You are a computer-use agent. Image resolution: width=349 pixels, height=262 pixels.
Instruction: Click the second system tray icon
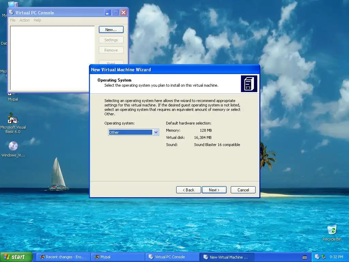point(324,257)
